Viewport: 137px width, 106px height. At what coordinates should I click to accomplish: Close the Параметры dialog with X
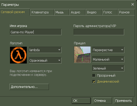[133, 4]
